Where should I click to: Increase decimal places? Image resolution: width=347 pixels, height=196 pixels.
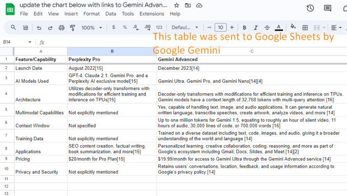pyautogui.click(x=147, y=27)
